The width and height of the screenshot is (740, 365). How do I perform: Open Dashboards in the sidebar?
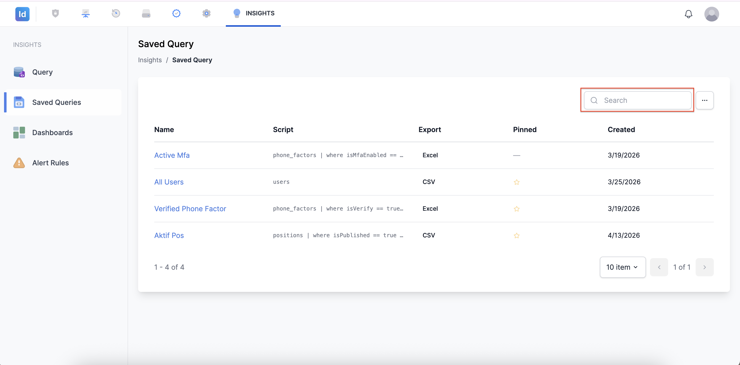(x=63, y=133)
